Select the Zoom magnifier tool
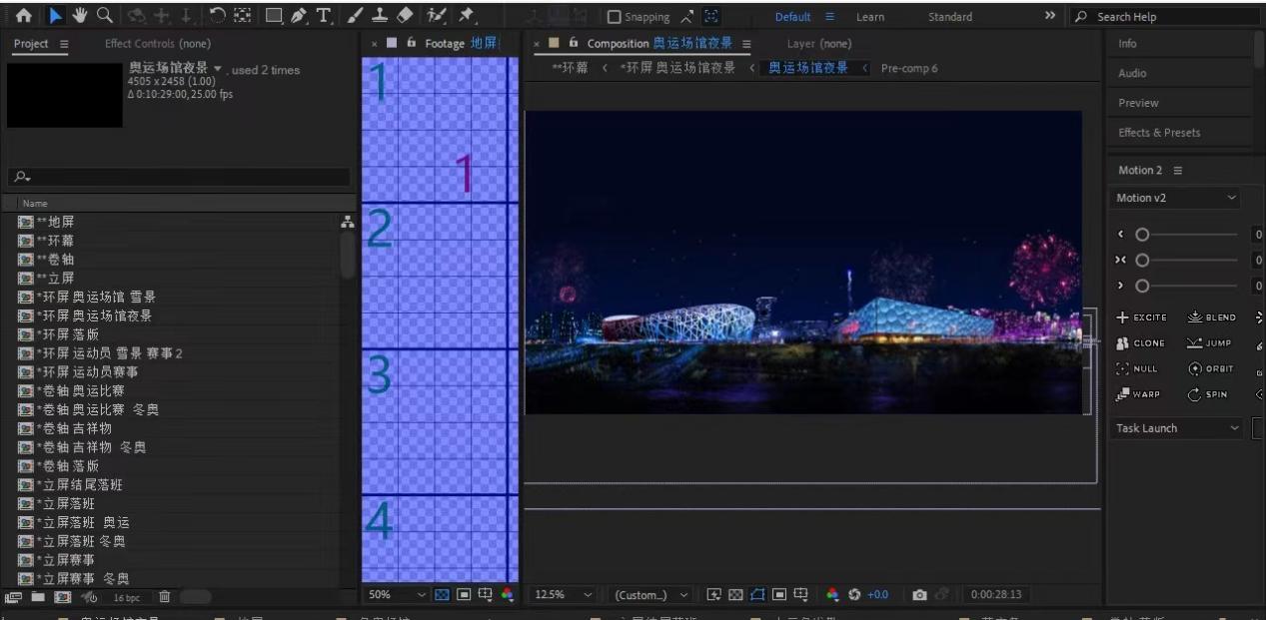 tap(103, 16)
